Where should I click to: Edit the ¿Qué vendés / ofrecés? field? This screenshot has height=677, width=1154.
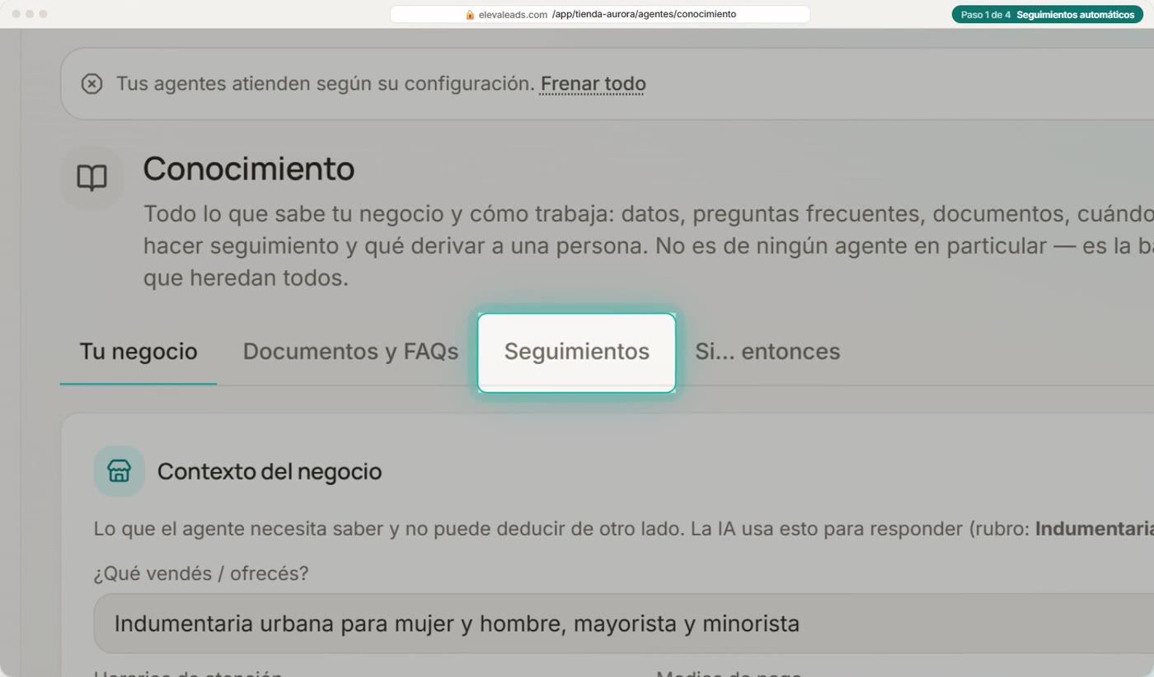point(624,623)
